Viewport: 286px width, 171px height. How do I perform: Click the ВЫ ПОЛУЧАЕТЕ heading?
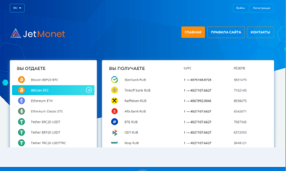(x=127, y=68)
